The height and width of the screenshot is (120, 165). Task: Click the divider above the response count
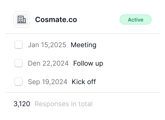click(82, 93)
